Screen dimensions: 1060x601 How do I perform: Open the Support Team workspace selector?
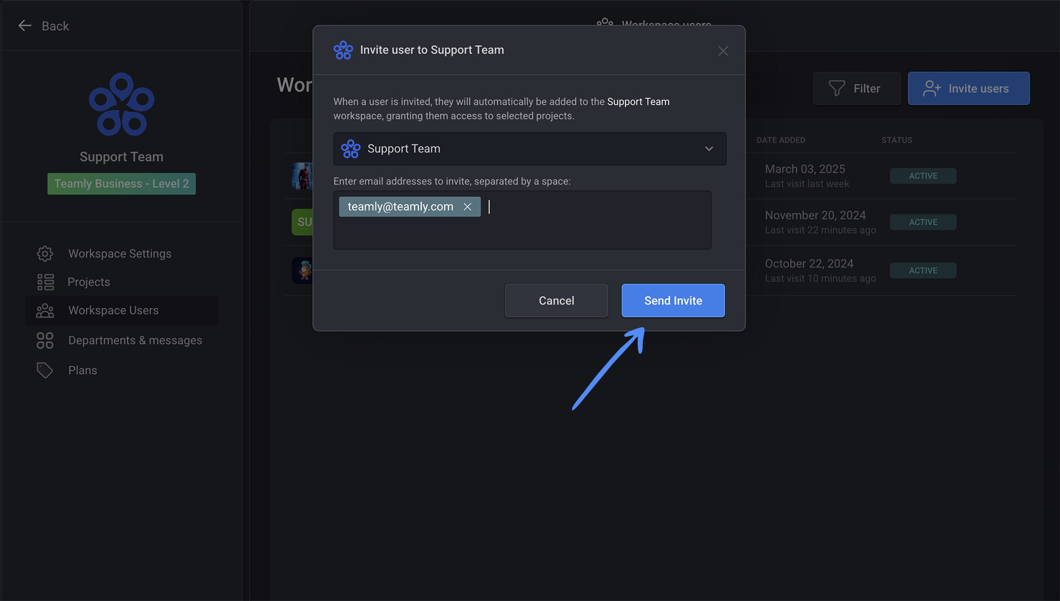click(530, 149)
